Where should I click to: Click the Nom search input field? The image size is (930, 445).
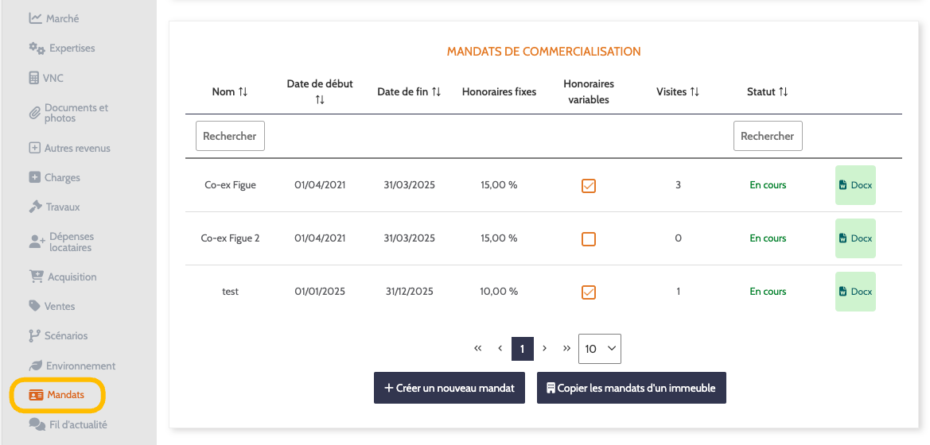pyautogui.click(x=230, y=136)
